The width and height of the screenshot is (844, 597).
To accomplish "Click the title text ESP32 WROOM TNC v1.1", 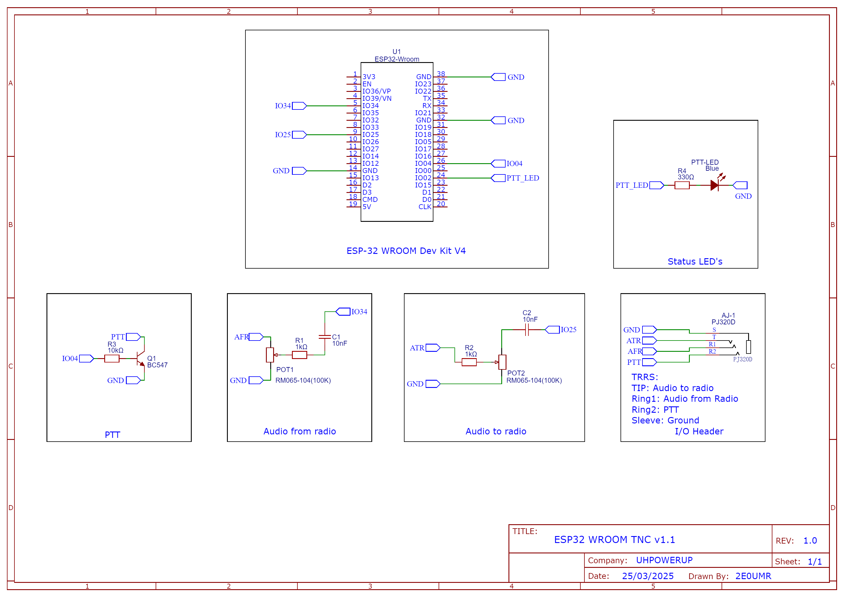I will click(x=614, y=539).
